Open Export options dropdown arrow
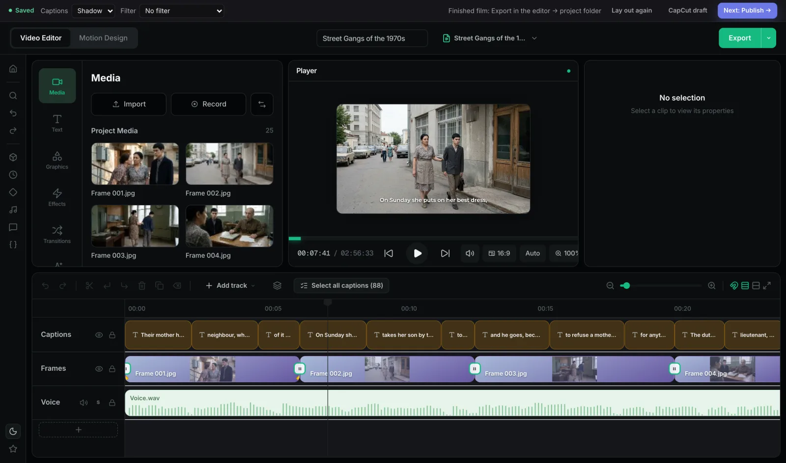This screenshot has height=463, width=786. point(768,38)
